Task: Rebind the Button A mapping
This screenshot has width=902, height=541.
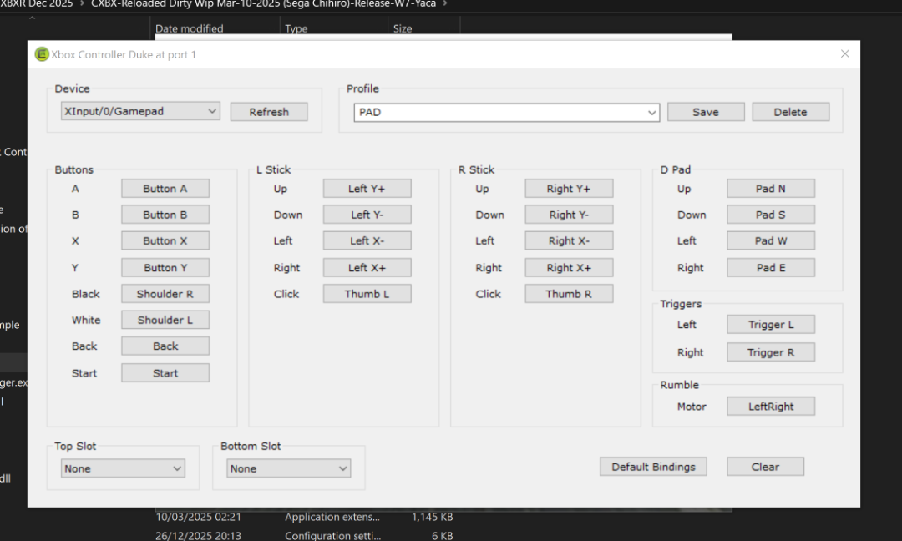Action: point(165,189)
